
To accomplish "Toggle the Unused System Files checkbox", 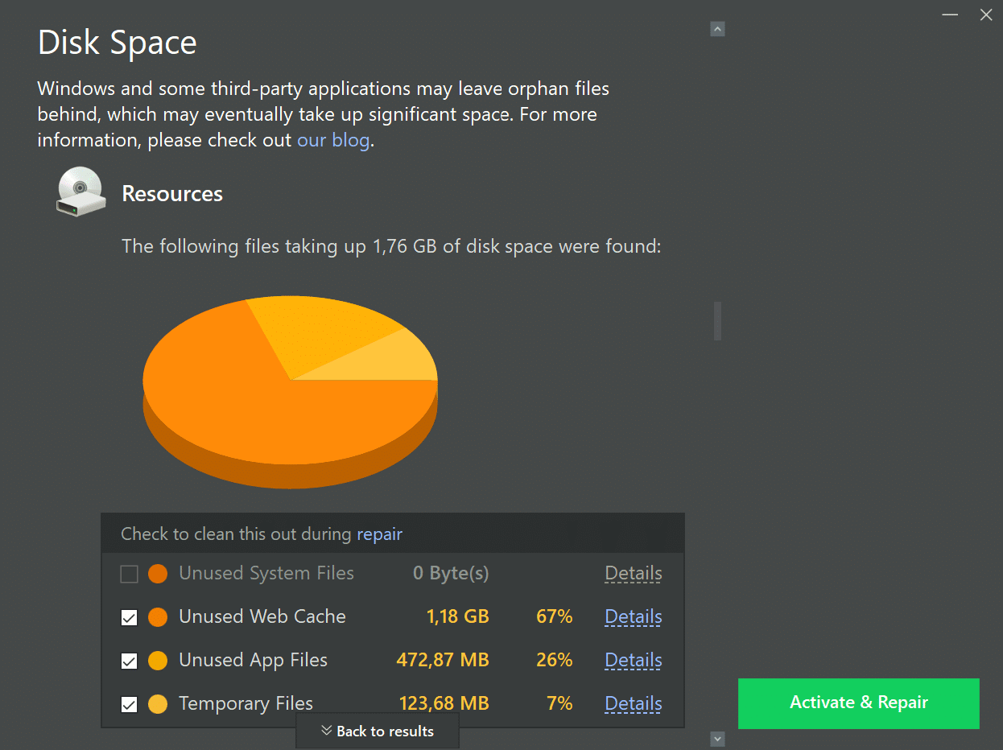I will tap(129, 574).
